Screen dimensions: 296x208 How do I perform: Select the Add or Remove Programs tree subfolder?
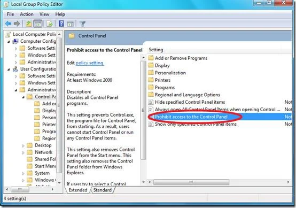point(49,104)
